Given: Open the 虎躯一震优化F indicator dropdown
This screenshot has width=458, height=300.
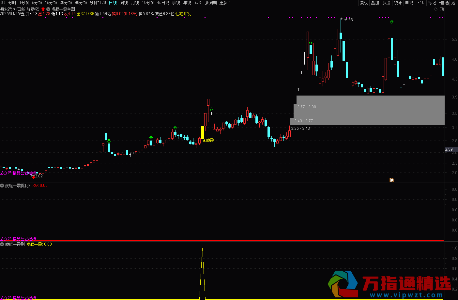Looking at the screenshot, I should 2,186.
